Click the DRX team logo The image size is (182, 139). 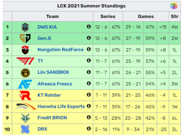coord(25,129)
